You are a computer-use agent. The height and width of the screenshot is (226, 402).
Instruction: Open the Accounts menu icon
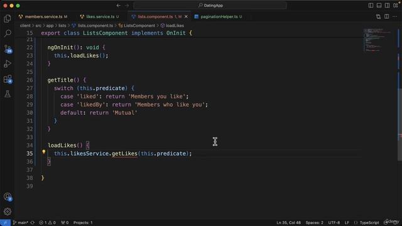click(x=8, y=196)
